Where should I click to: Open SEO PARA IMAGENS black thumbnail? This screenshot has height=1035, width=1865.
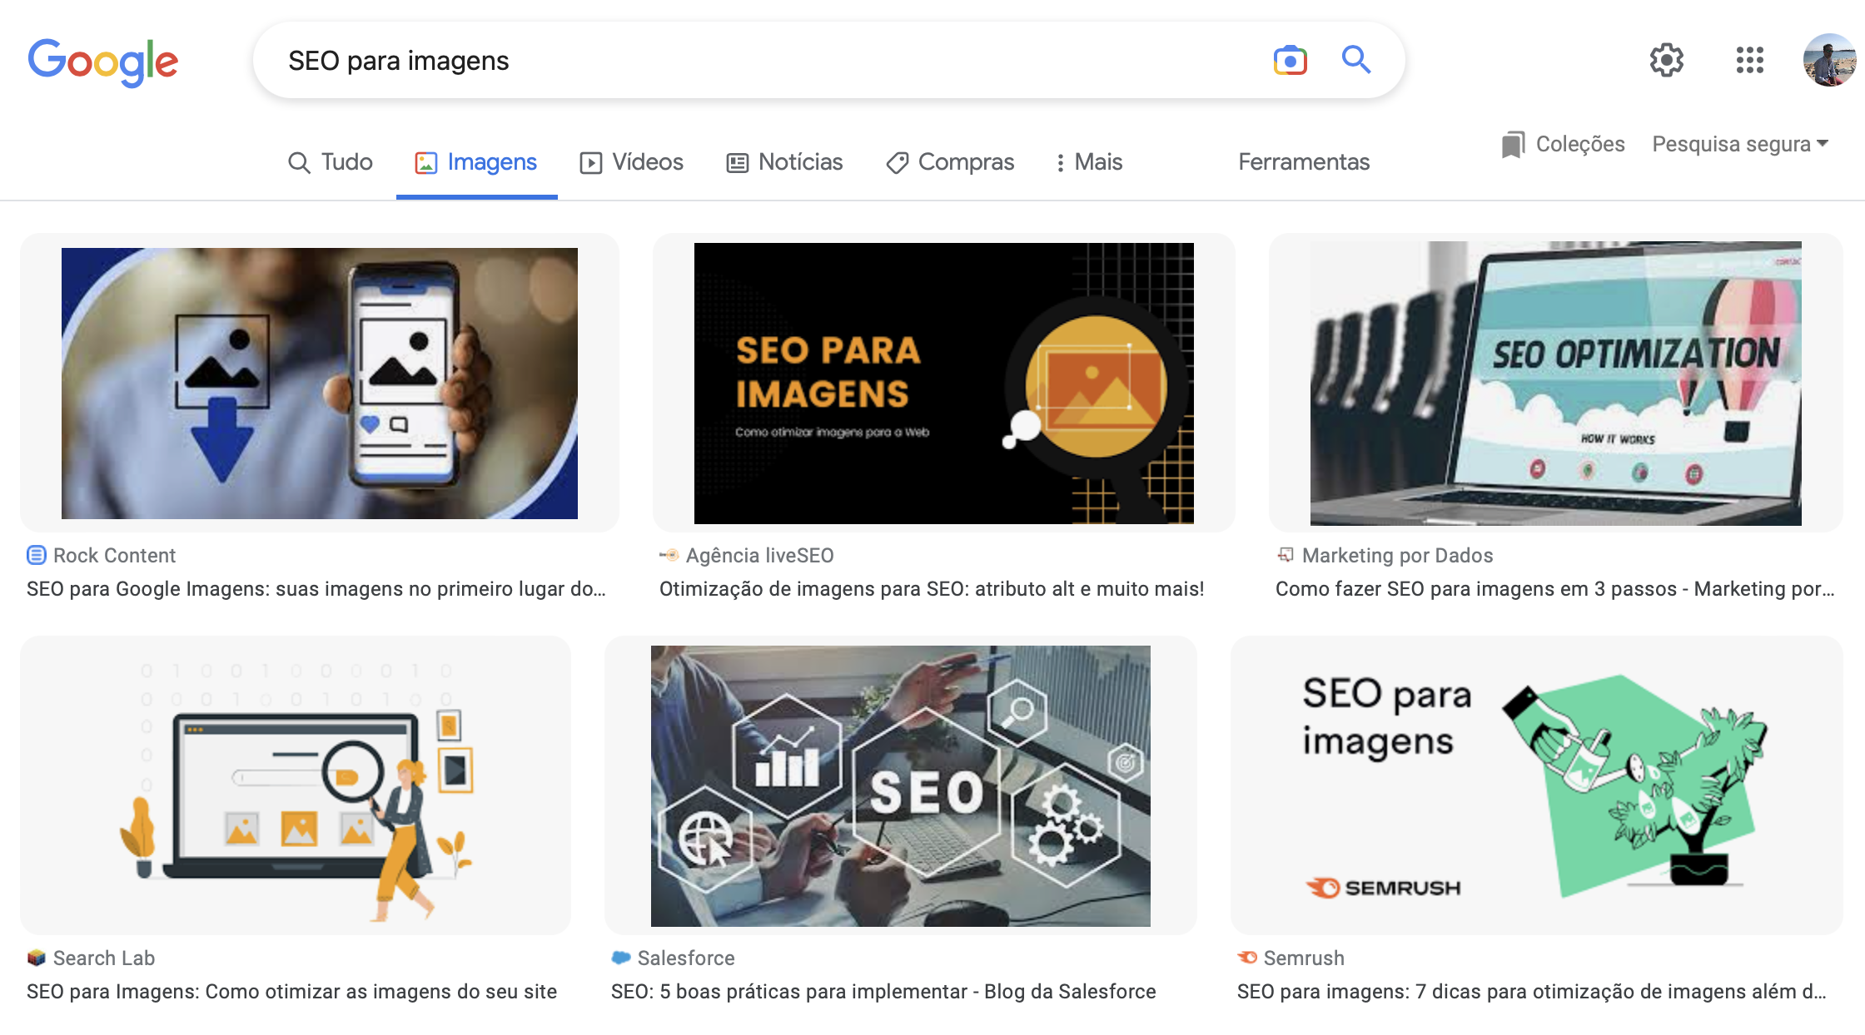(944, 383)
